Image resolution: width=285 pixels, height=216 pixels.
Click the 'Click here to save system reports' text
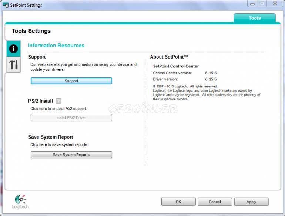coord(59,144)
